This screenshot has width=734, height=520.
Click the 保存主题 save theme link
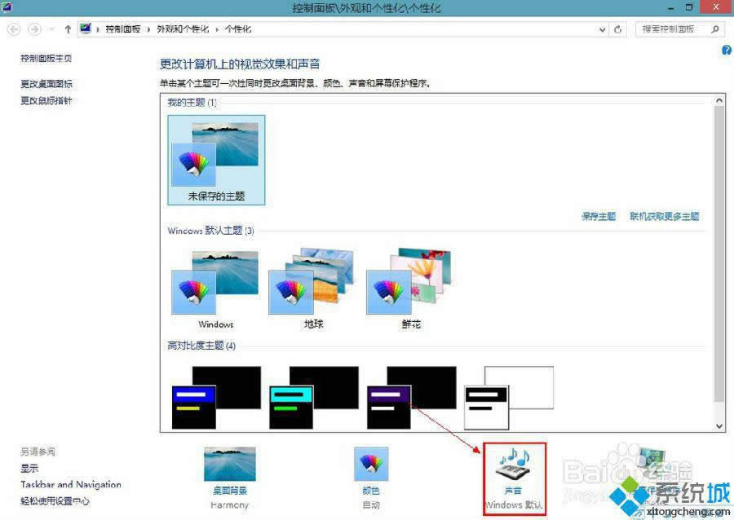point(598,217)
